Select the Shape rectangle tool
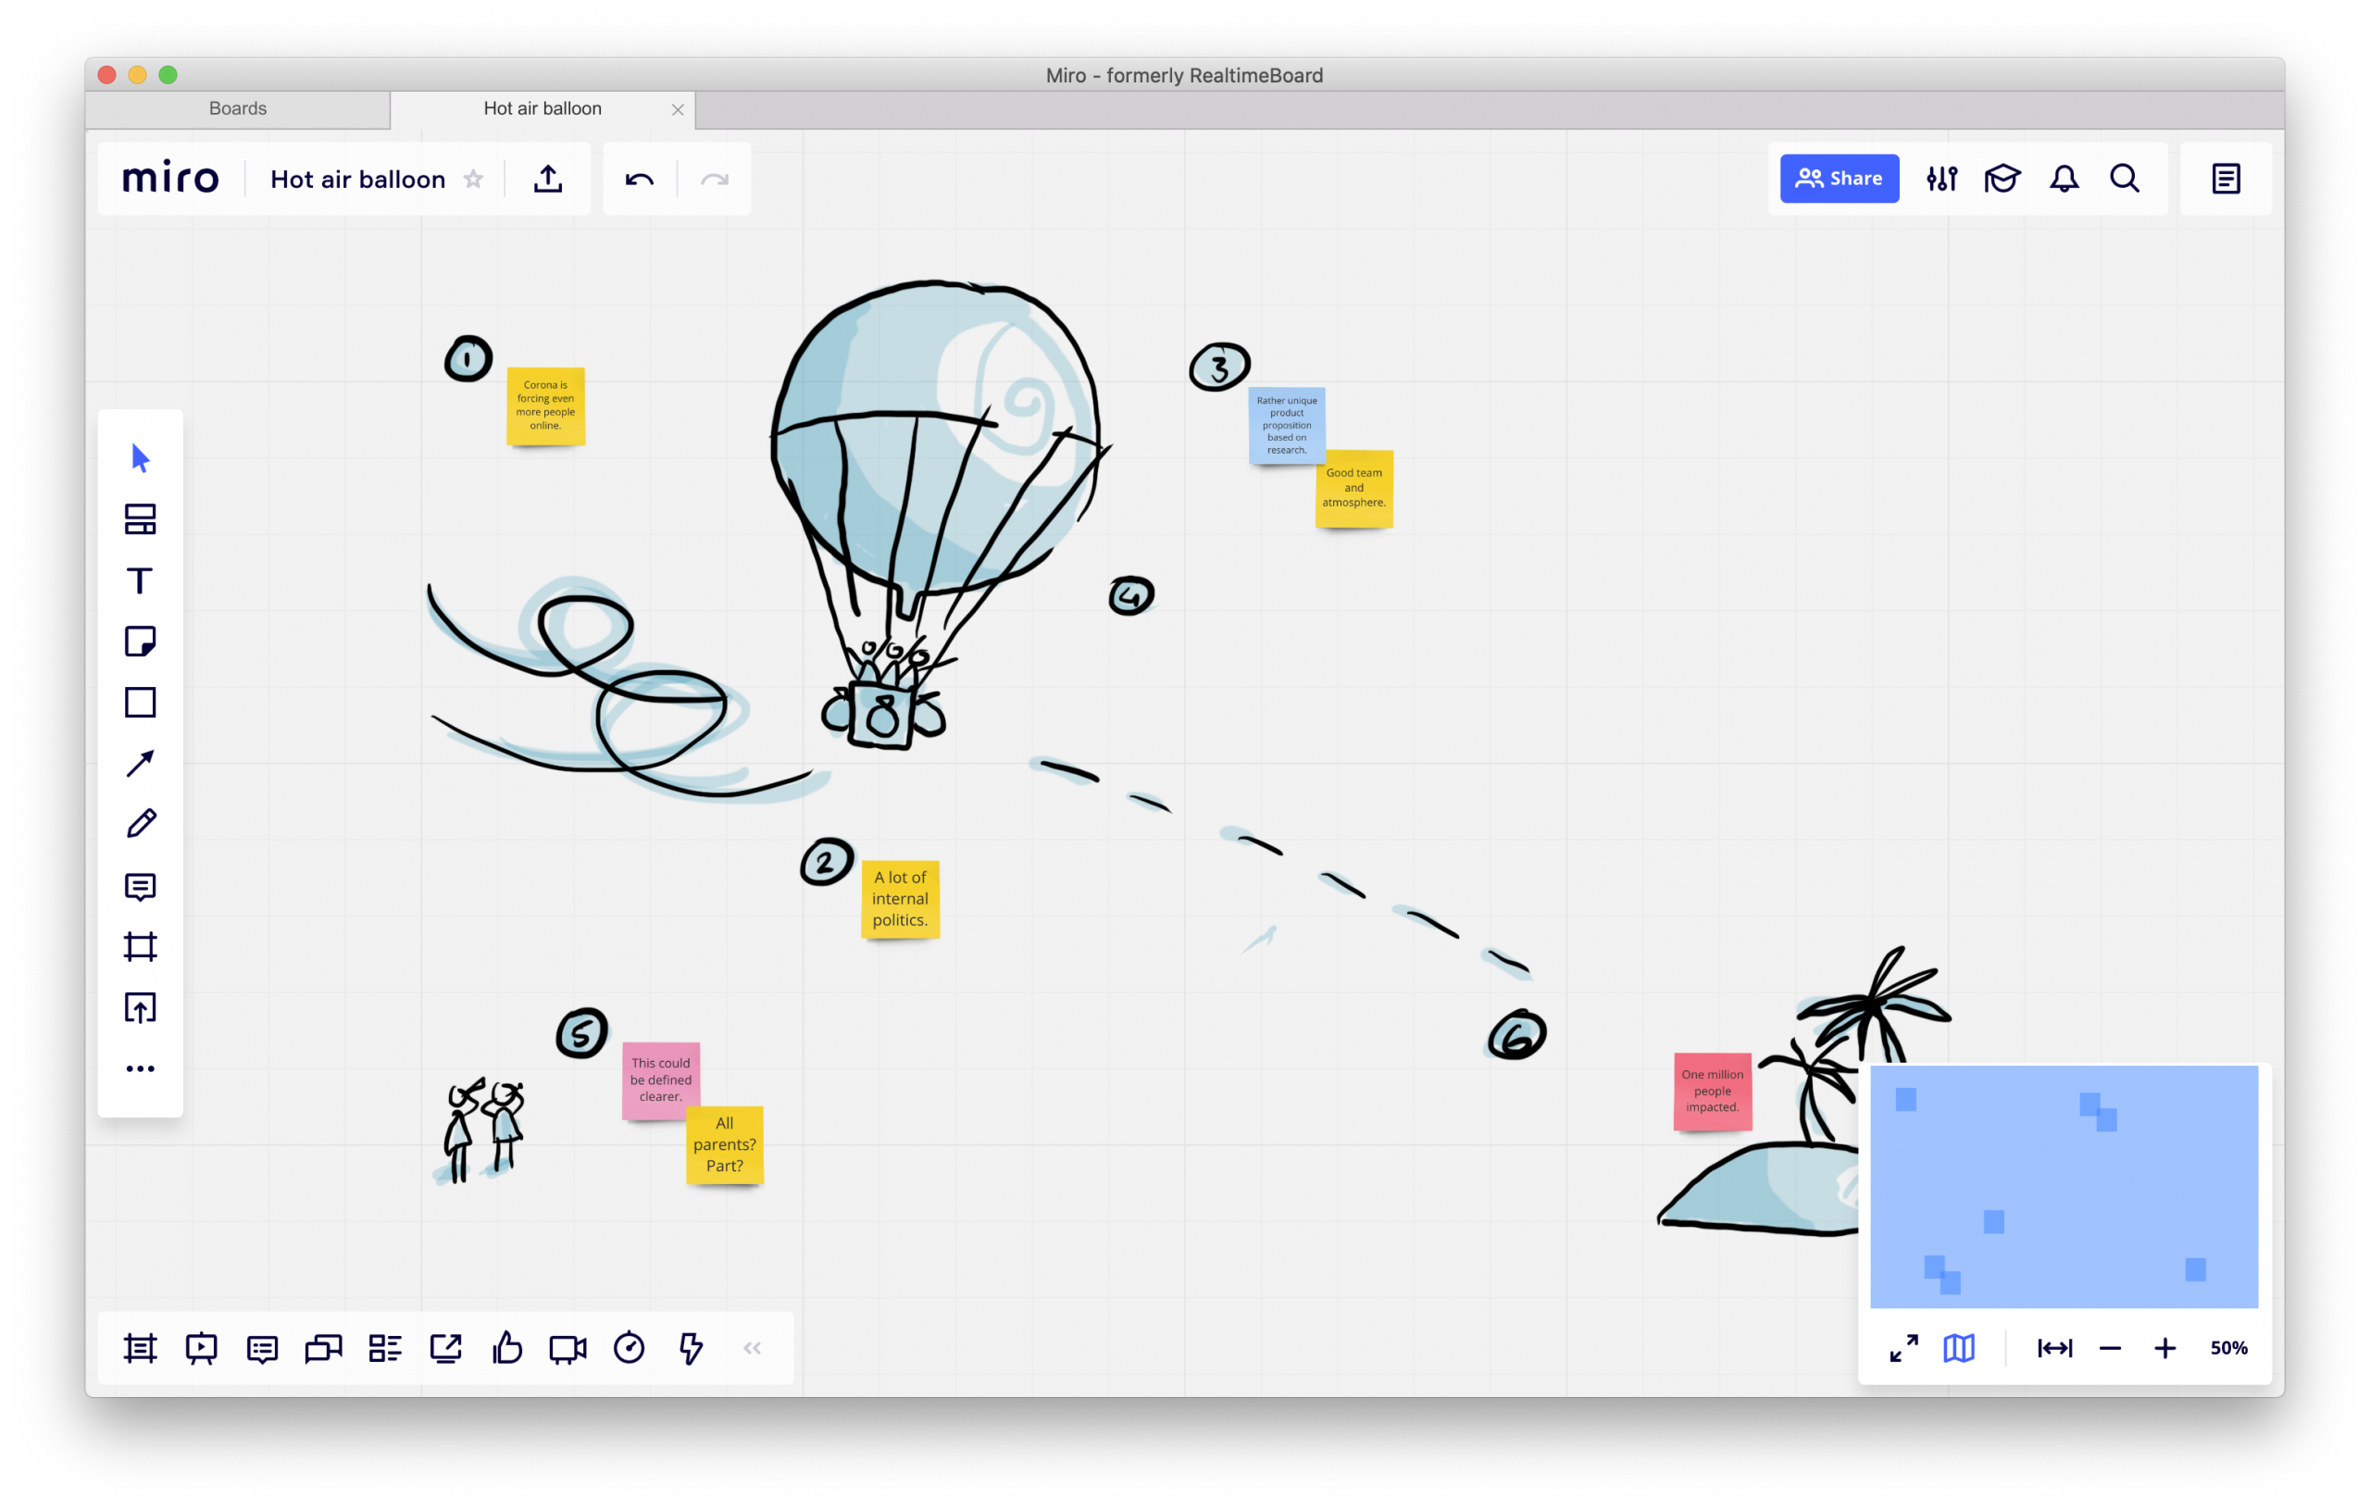 [x=140, y=703]
